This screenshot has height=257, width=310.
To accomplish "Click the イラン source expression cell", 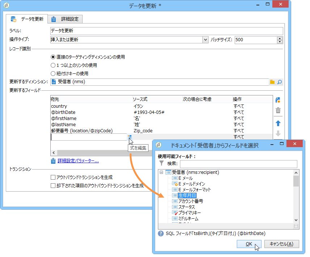I will (138, 106).
